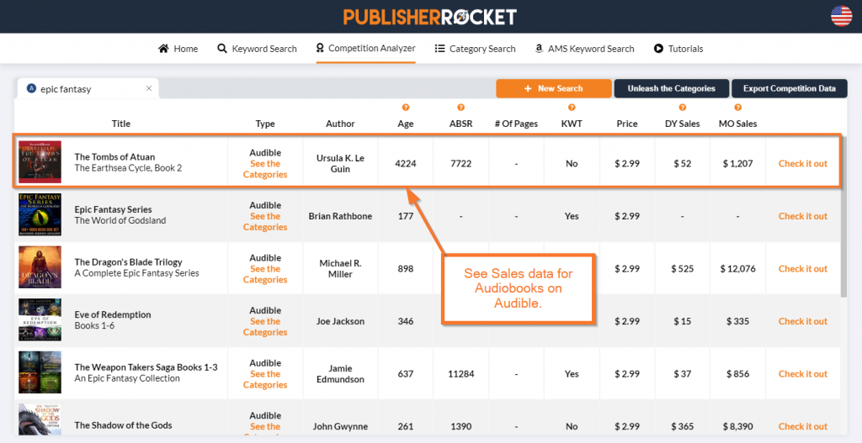Click the Price column header
862x443 pixels.
click(627, 124)
